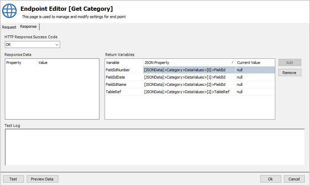Click the DataValues>[2]>FieldId JSON property cell
Image resolution: width=310 pixels, height=186 pixels.
point(189,84)
